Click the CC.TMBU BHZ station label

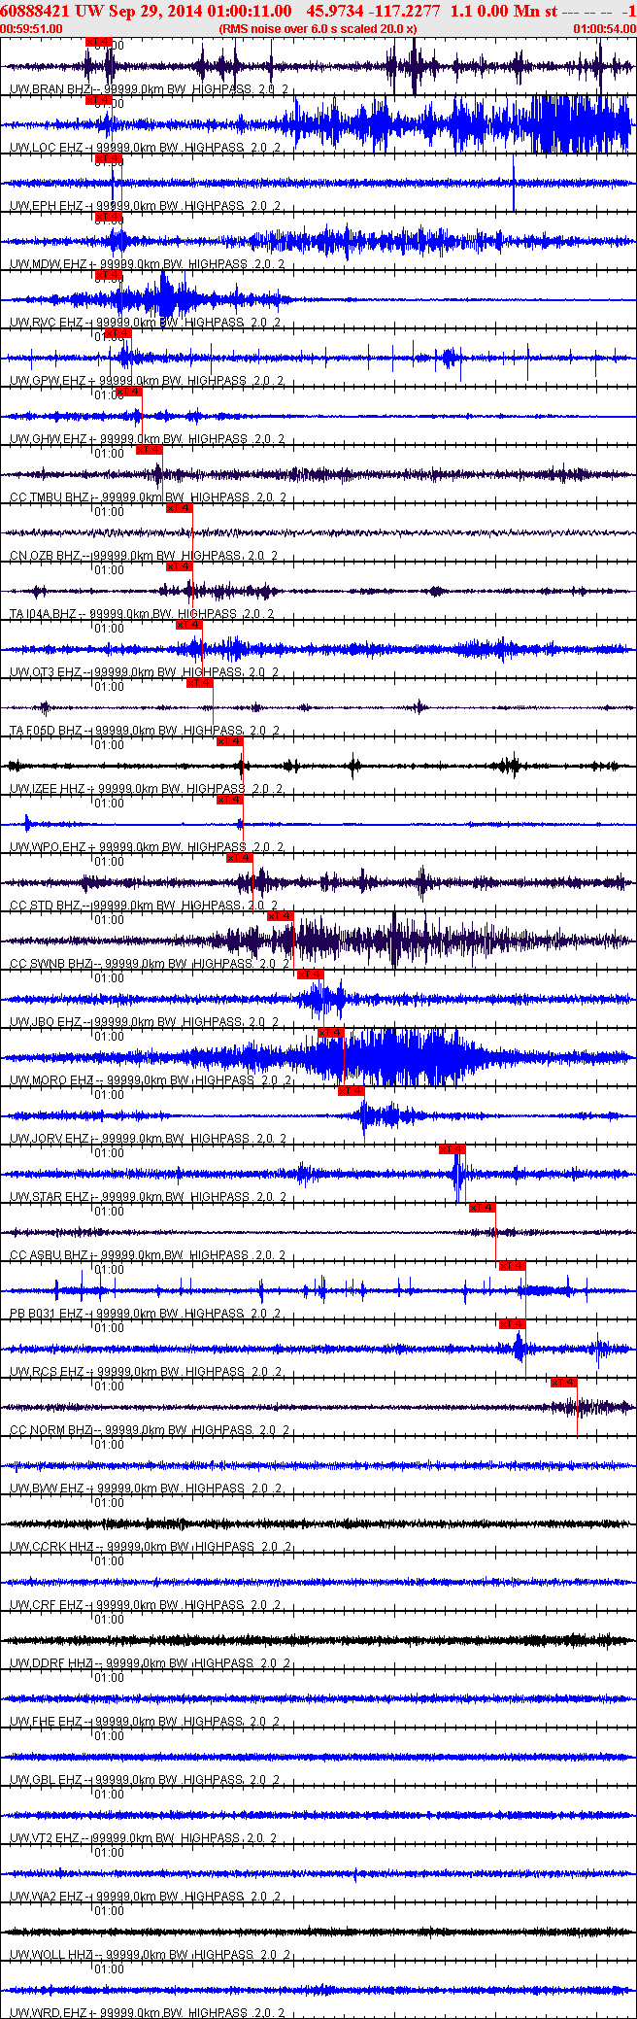[50, 497]
